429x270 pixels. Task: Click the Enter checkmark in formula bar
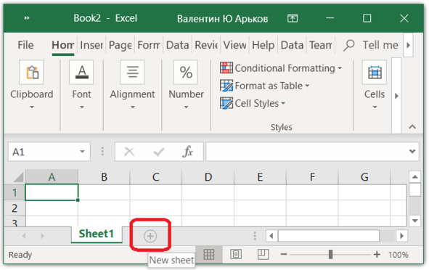click(x=159, y=151)
